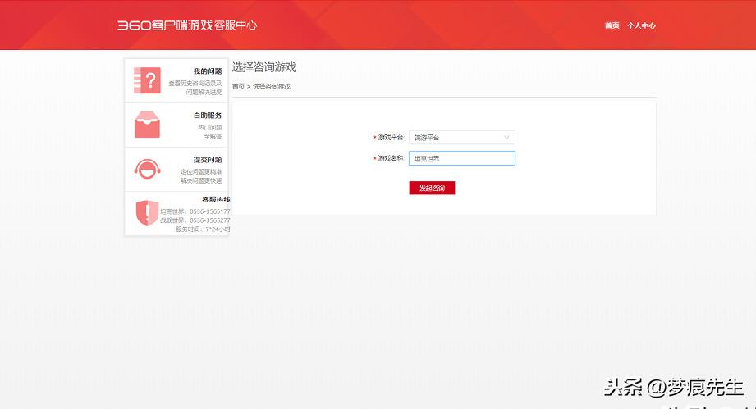This screenshot has width=756, height=409.
Task: Click the 首页 breadcrumb link
Action: point(238,86)
